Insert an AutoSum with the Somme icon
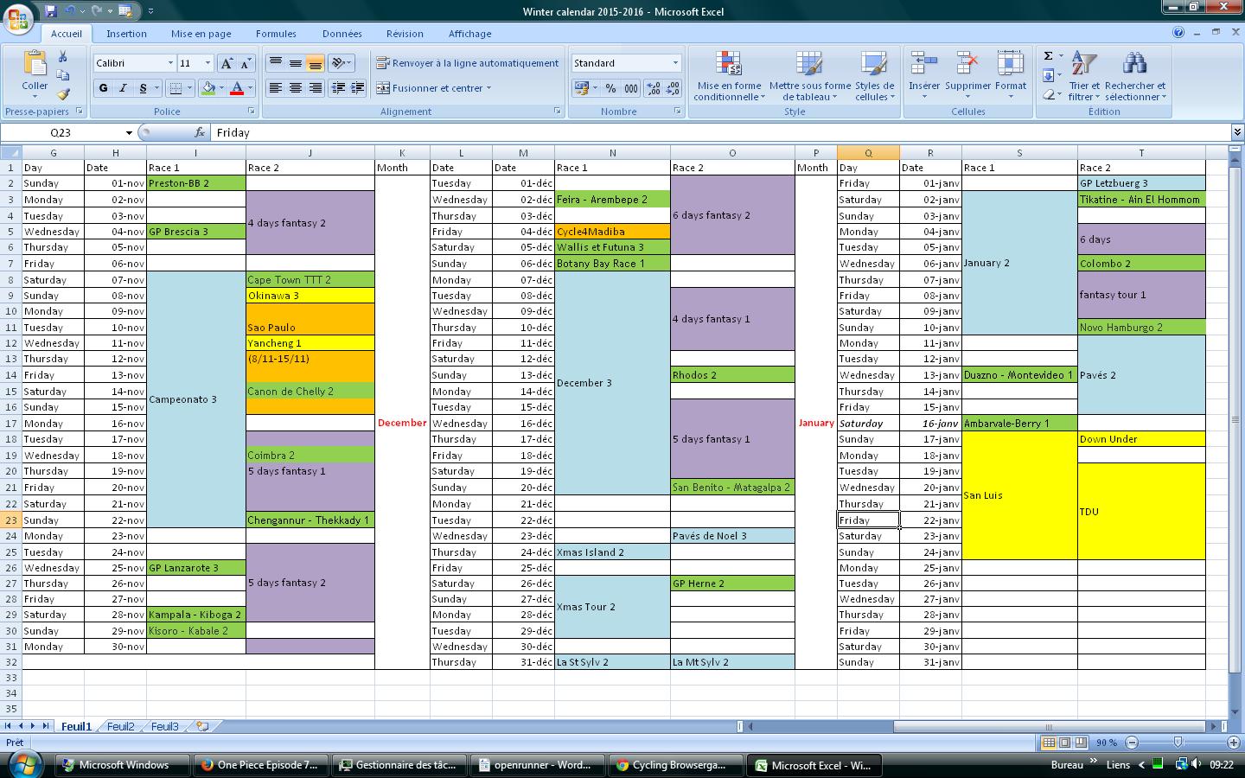1245x778 pixels. pyautogui.click(x=1047, y=55)
